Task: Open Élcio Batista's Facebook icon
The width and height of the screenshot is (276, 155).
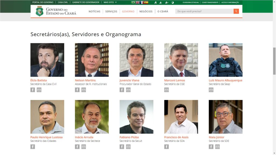Action: [x=33, y=90]
